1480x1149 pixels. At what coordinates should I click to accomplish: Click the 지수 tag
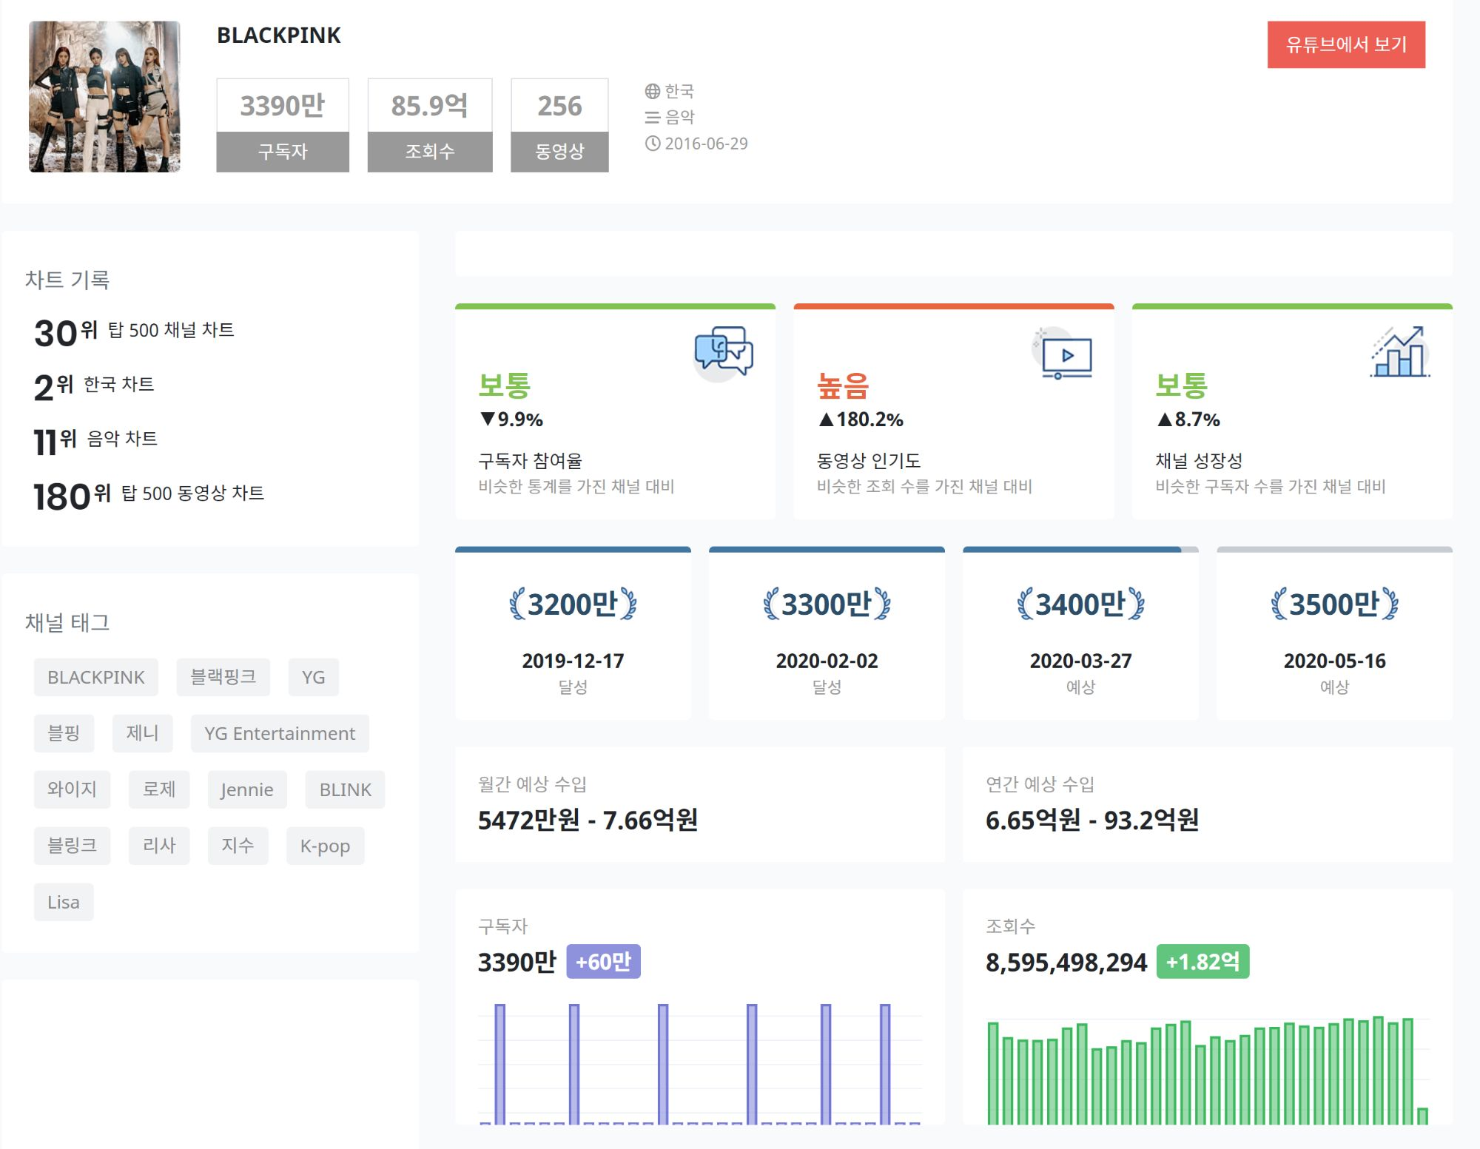tap(238, 846)
